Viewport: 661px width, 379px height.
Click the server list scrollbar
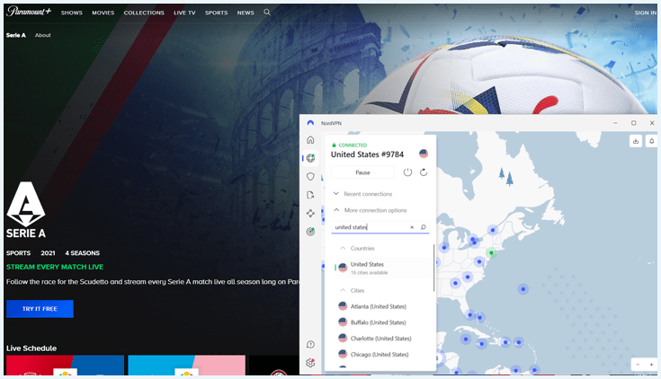[433, 268]
